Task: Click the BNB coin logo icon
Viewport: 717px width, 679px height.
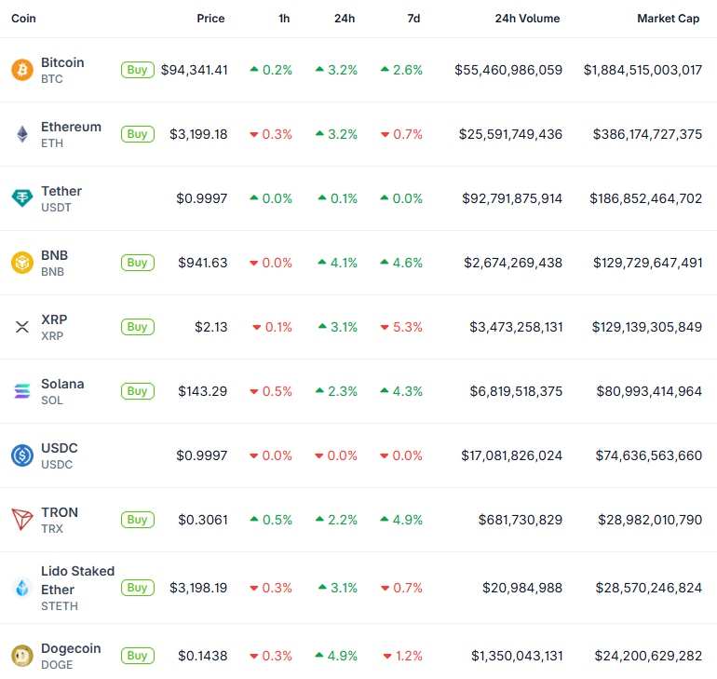Action: (21, 263)
